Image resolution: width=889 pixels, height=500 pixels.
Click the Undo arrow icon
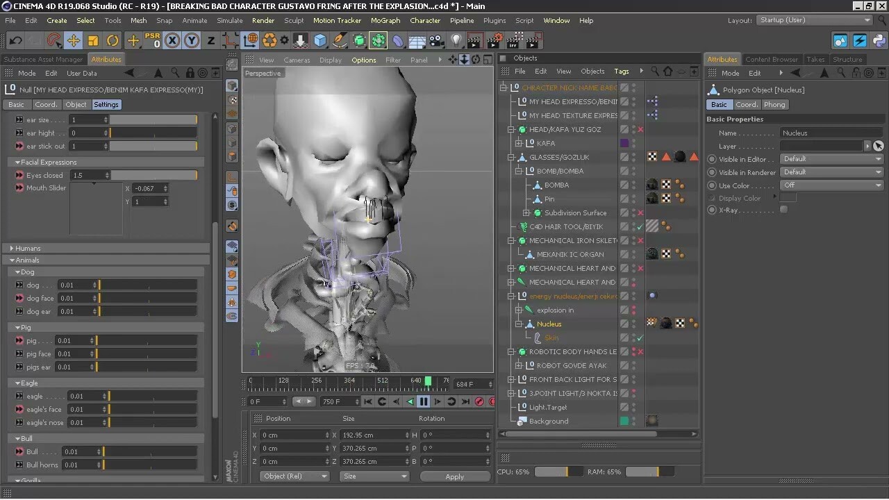point(15,41)
